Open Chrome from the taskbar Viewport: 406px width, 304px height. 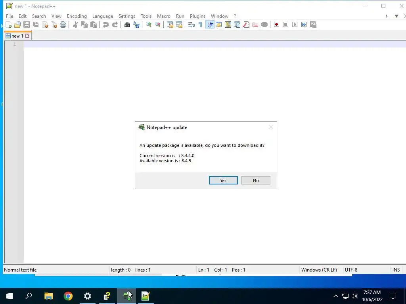[x=68, y=296]
